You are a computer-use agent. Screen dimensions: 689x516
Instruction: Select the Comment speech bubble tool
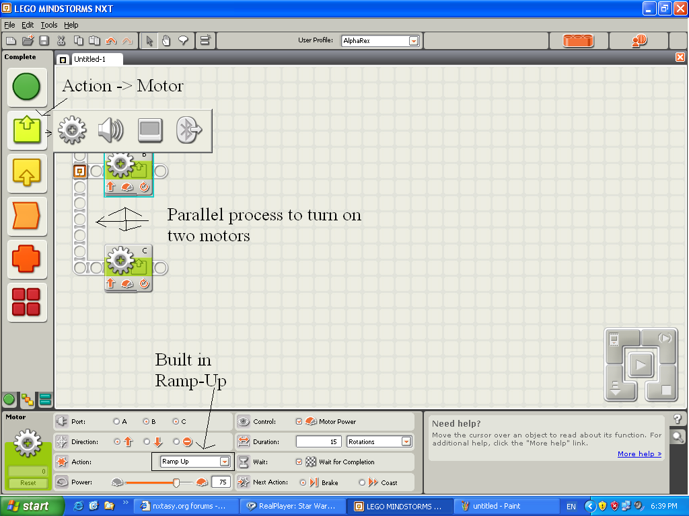(183, 41)
